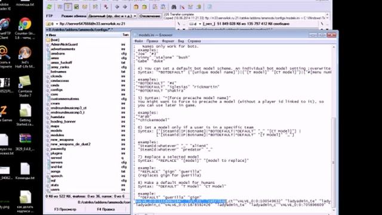Click the pack files toolbar icon
This screenshot has width=382, height=215.
pyautogui.click(x=136, y=7)
